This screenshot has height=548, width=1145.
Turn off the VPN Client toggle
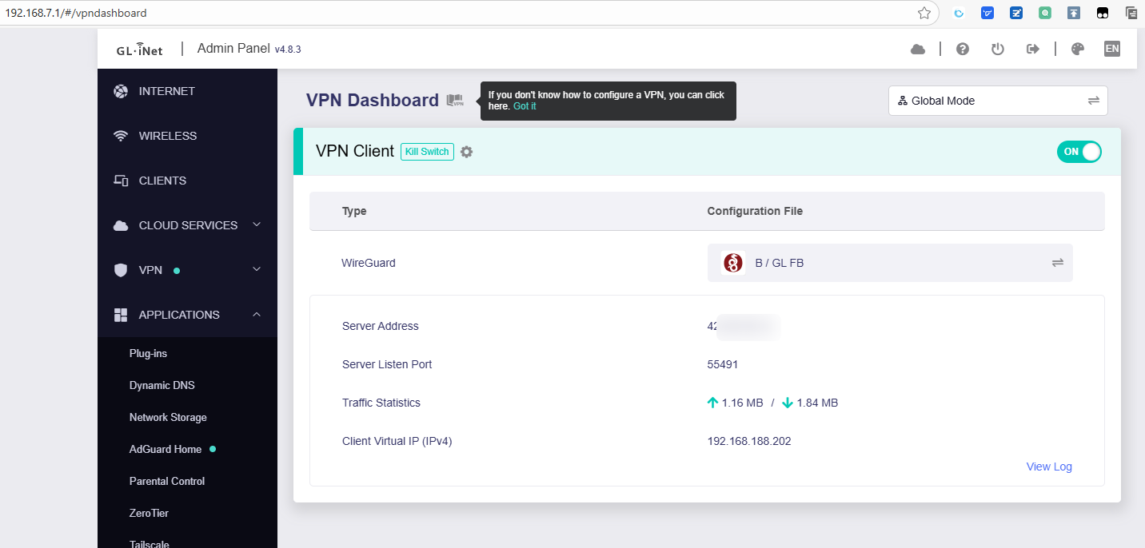pyautogui.click(x=1079, y=152)
